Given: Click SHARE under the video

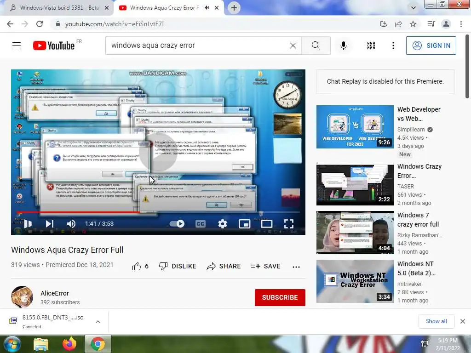Looking at the screenshot, I should point(224,266).
